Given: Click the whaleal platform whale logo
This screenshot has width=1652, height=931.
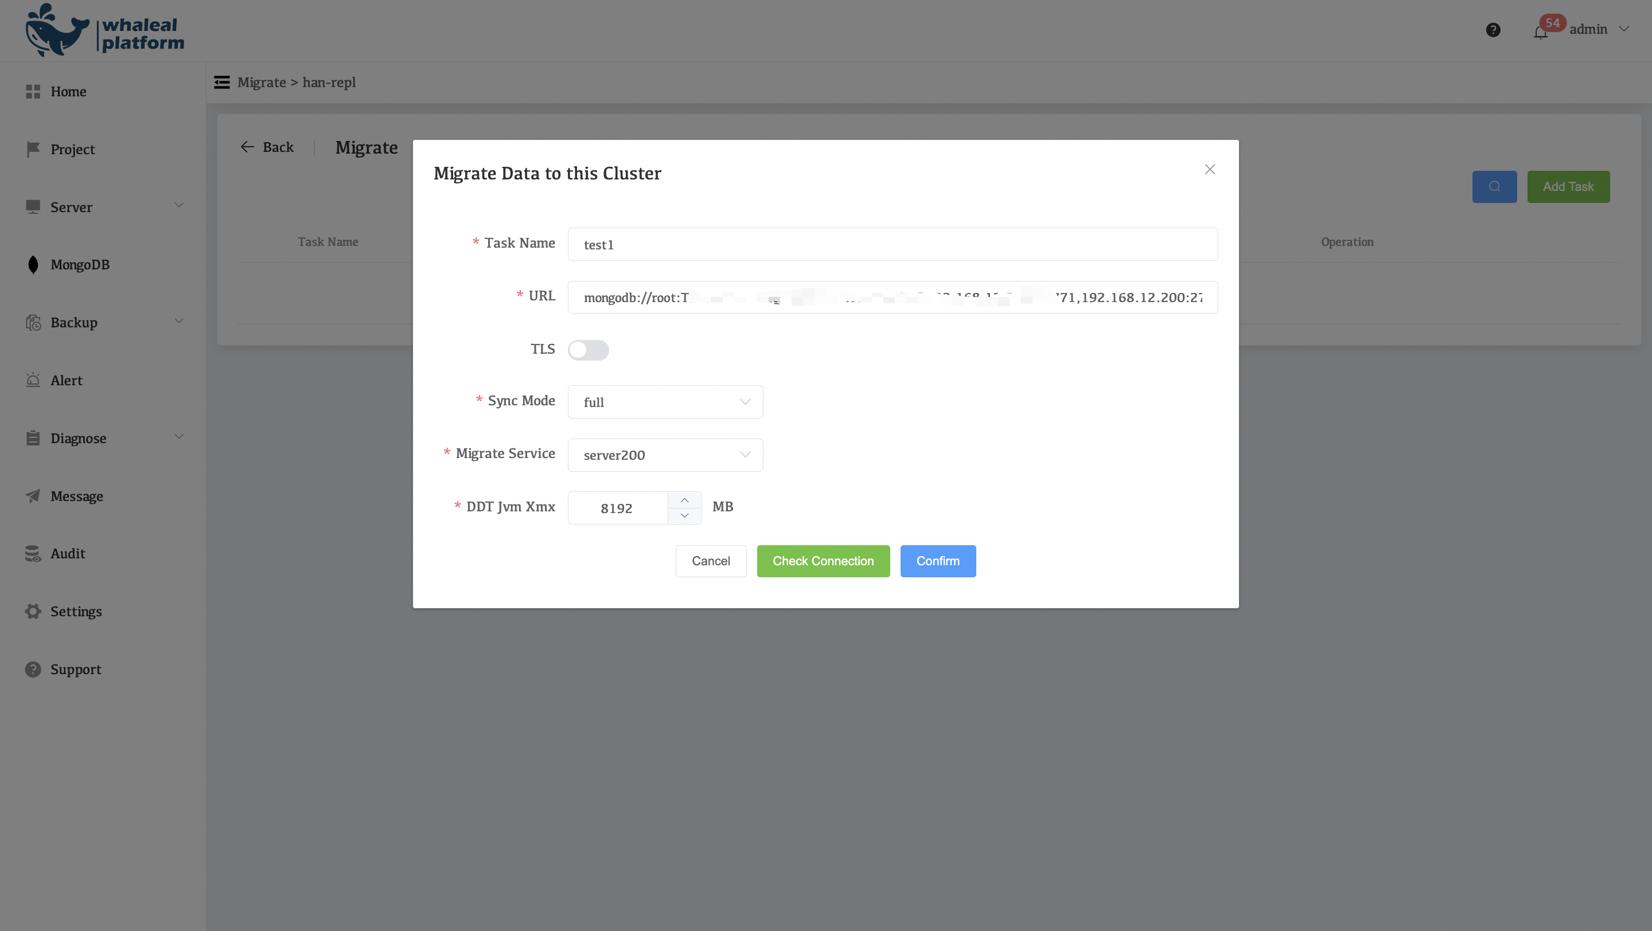Looking at the screenshot, I should click(56, 31).
